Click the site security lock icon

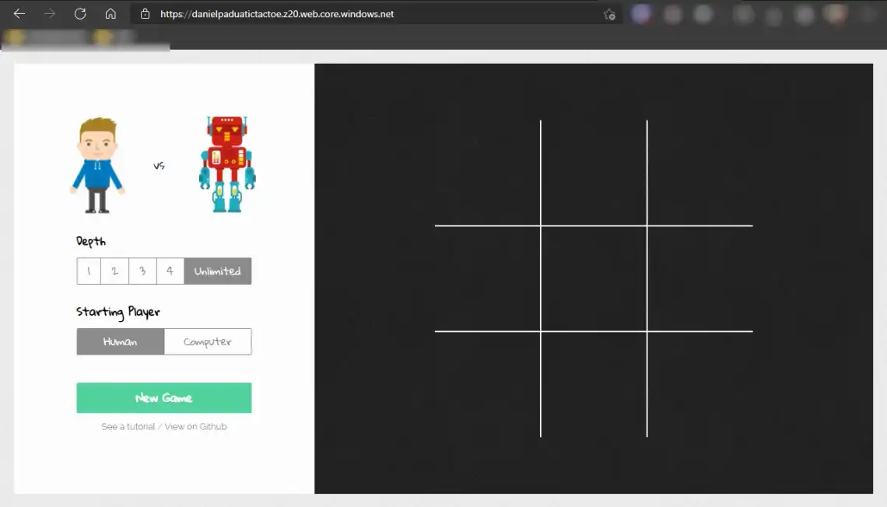(143, 13)
